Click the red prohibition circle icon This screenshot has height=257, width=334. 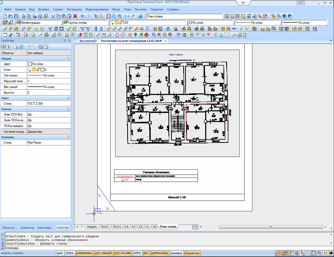147,35
